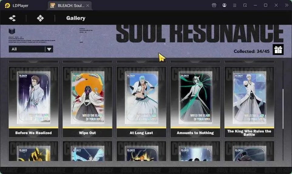Open the All filter dropdown
Screen dimensions: 292x174
31,49
